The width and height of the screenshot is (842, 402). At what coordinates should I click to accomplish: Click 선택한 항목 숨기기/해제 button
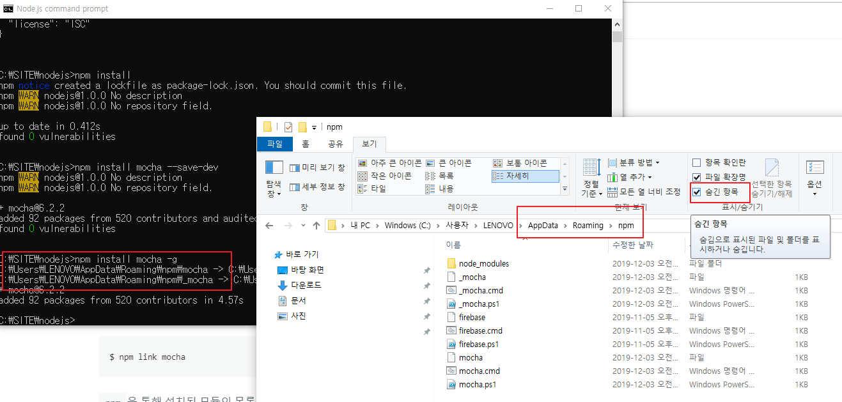772,178
